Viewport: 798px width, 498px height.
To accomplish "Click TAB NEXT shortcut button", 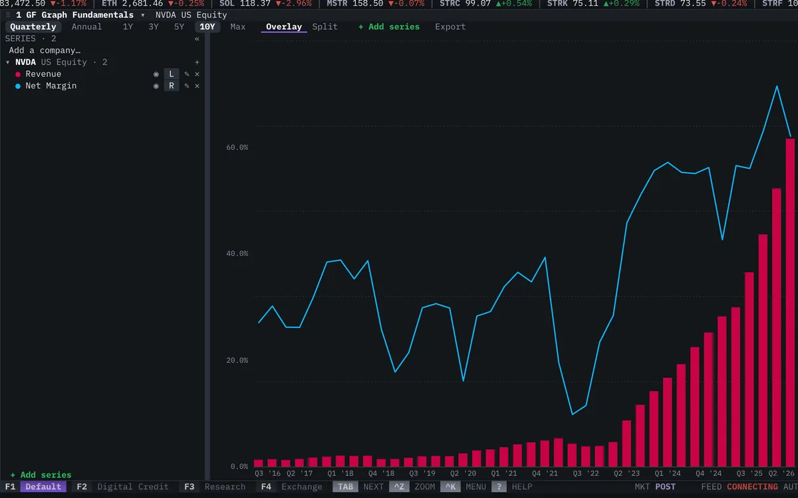I will pos(358,487).
